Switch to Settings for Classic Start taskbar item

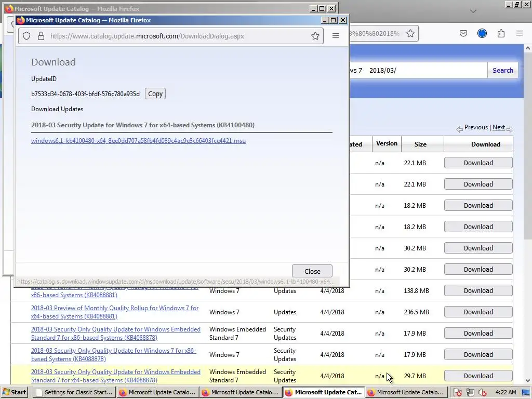[74, 392]
